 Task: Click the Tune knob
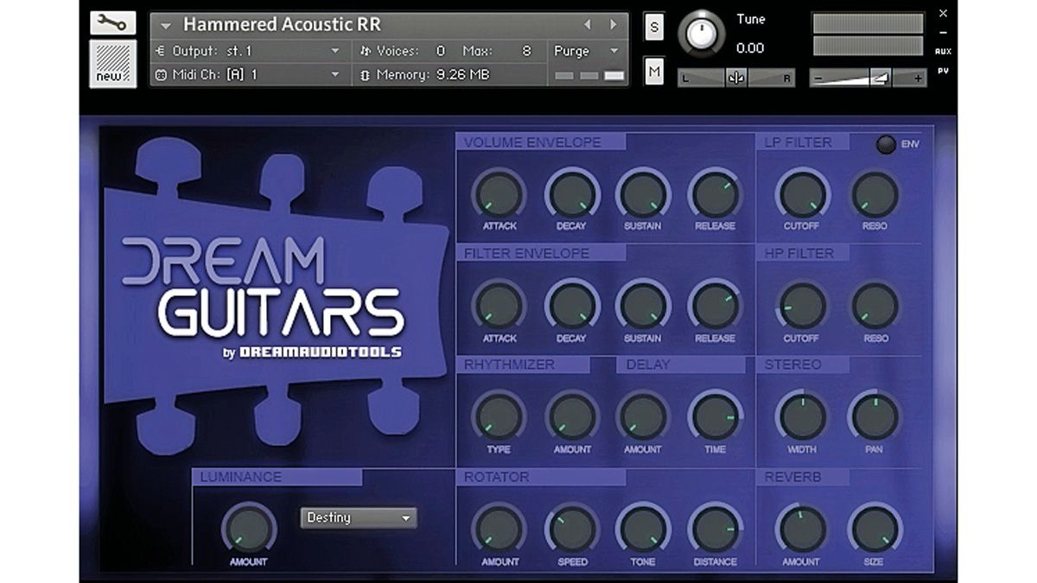tap(702, 35)
